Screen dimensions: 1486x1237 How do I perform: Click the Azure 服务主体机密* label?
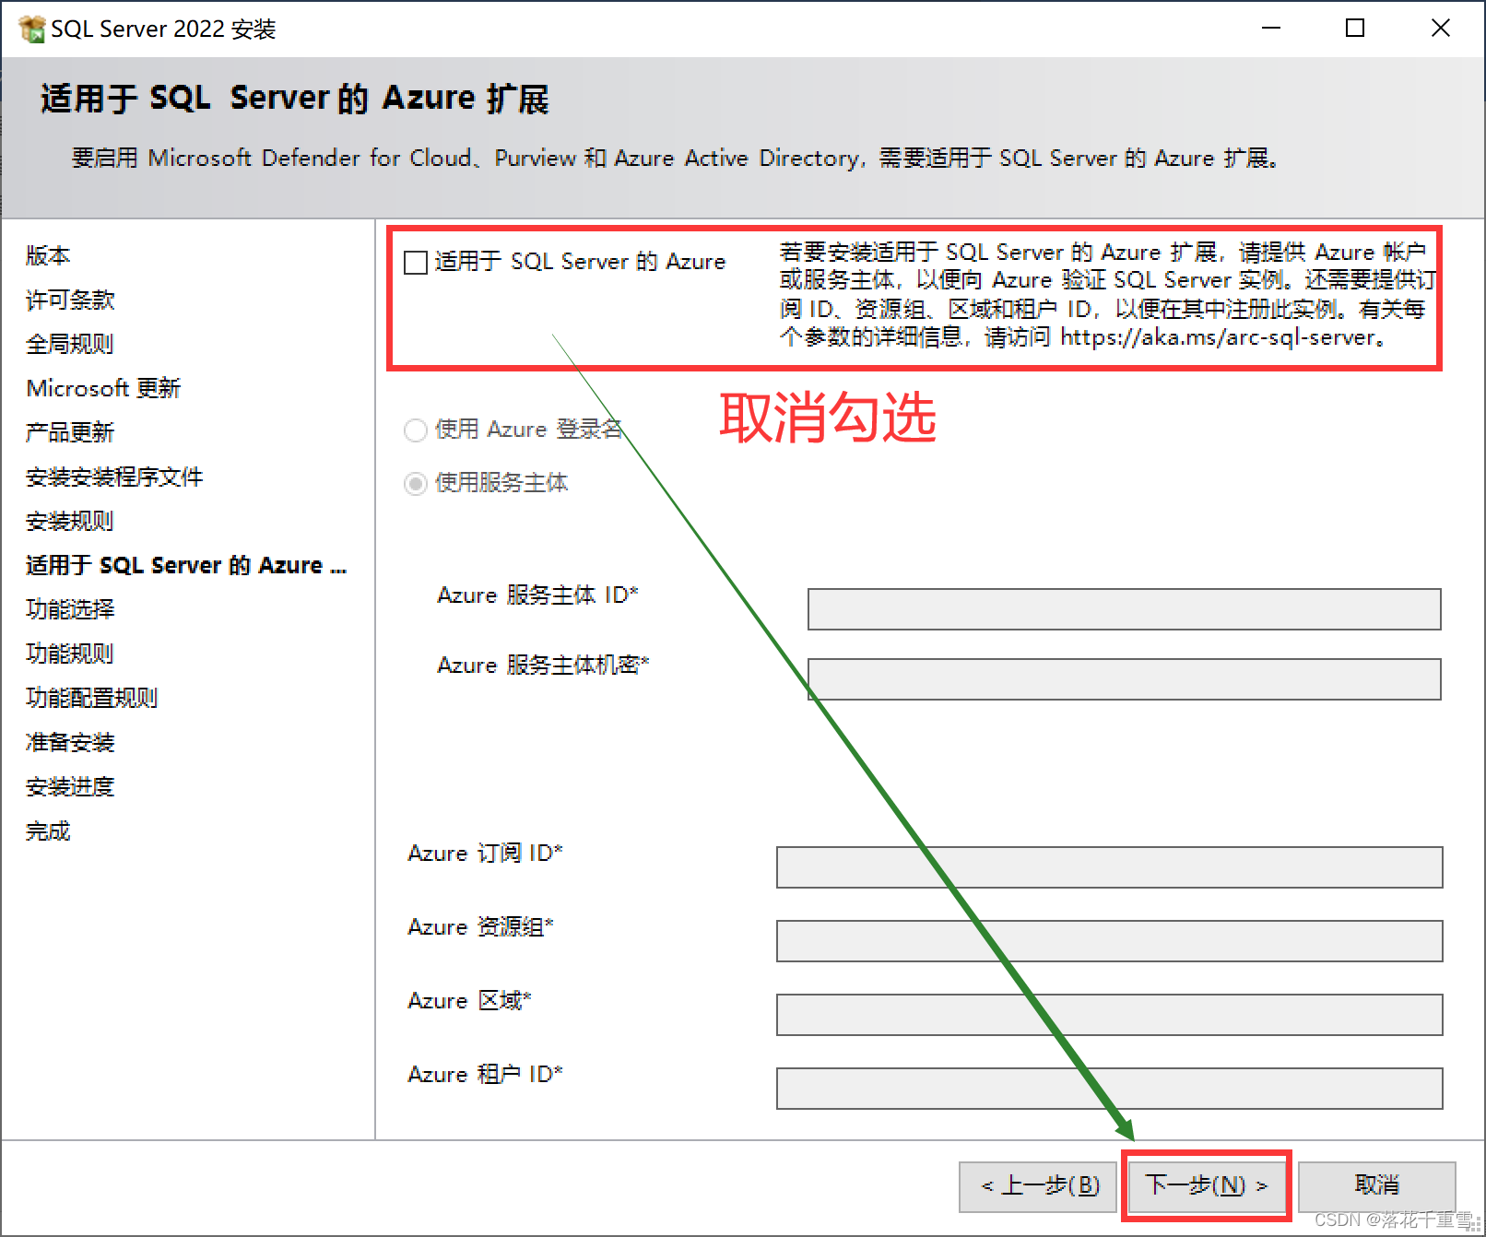tap(543, 665)
